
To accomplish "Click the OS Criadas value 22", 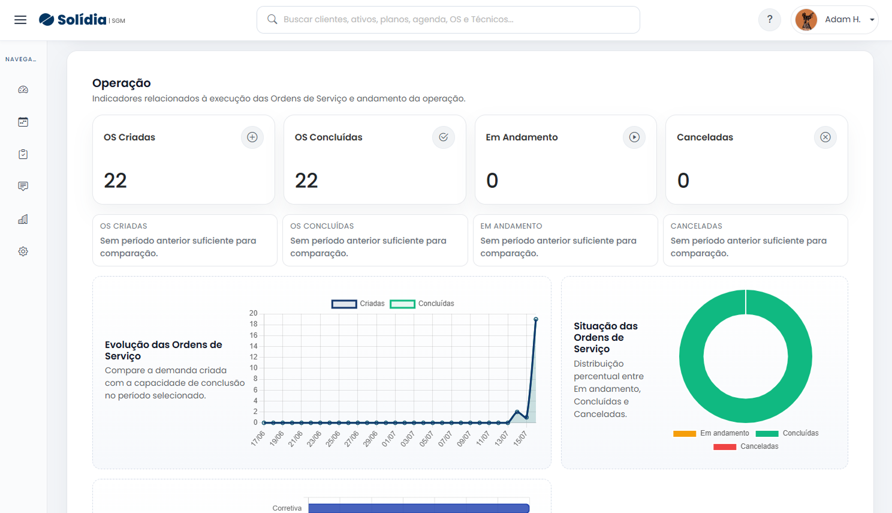I will (115, 181).
